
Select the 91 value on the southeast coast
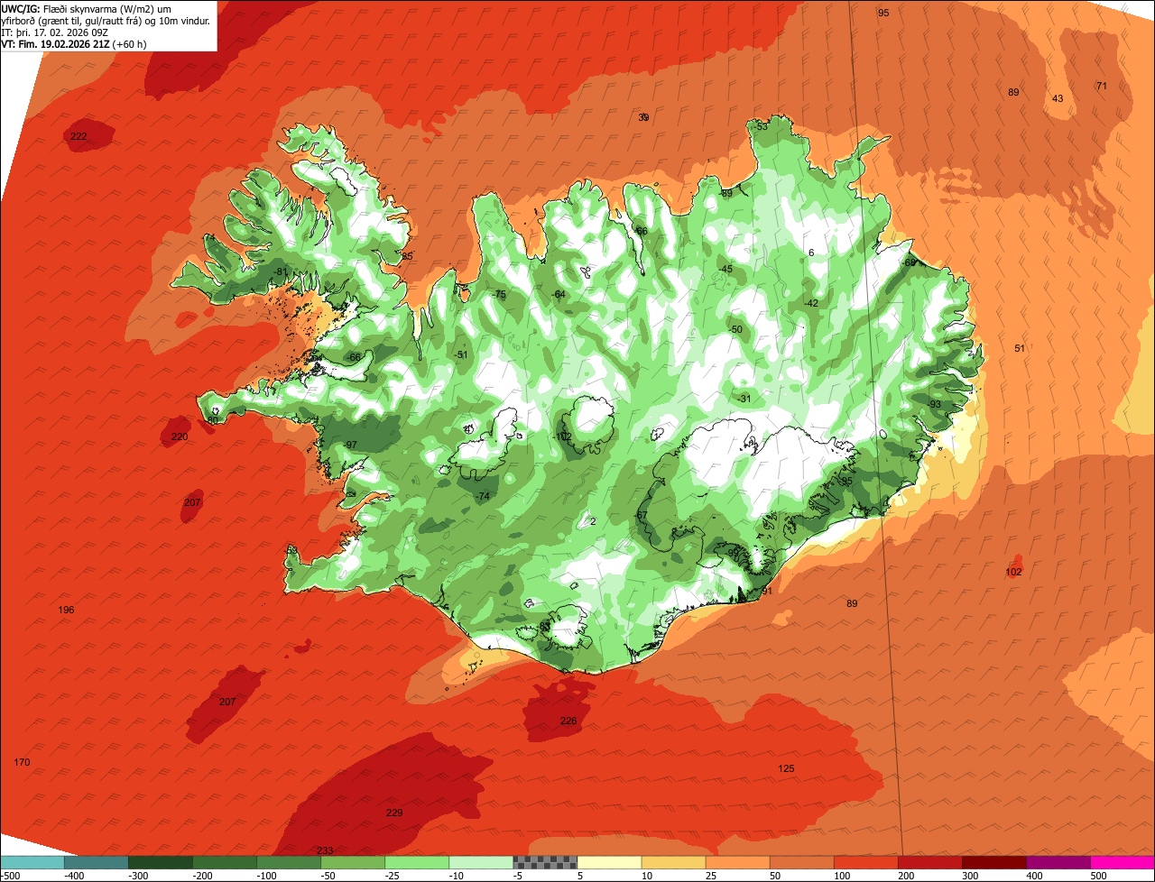[767, 591]
